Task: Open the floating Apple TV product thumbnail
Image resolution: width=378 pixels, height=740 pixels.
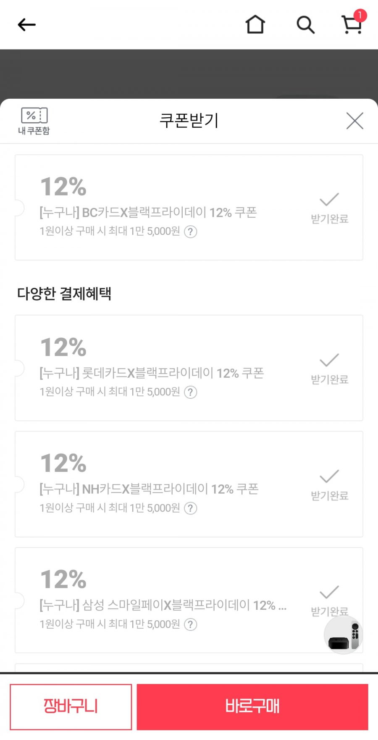Action: (344, 635)
